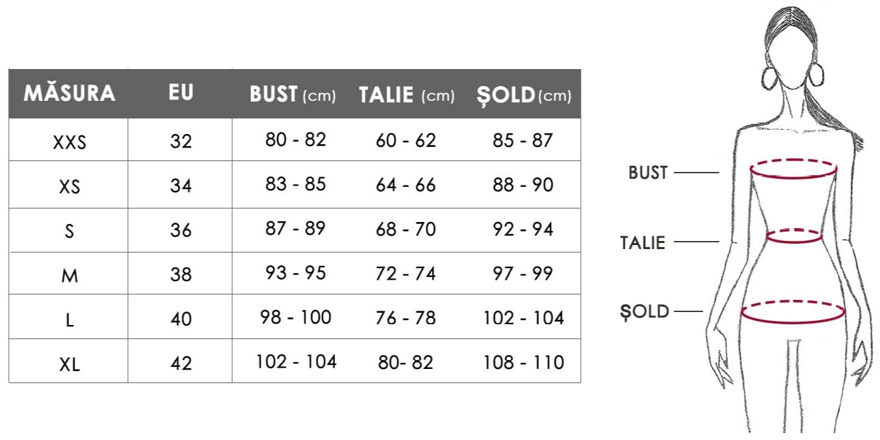Click the XS size cell
Viewport: 880px width, 440px height.
(70, 187)
